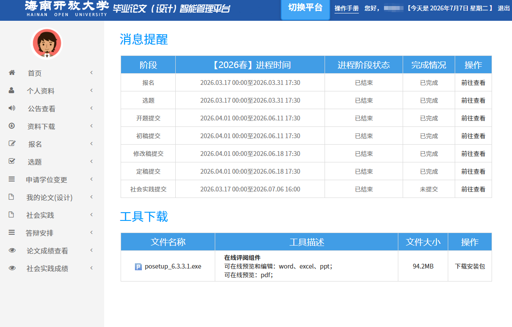This screenshot has height=327, width=512.
Task: Click the 文件大小 column header
Action: (423, 242)
